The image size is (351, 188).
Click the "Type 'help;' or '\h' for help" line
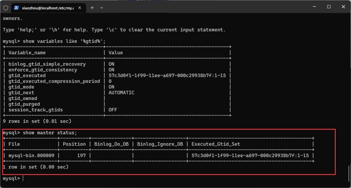pyautogui.click(x=114, y=30)
